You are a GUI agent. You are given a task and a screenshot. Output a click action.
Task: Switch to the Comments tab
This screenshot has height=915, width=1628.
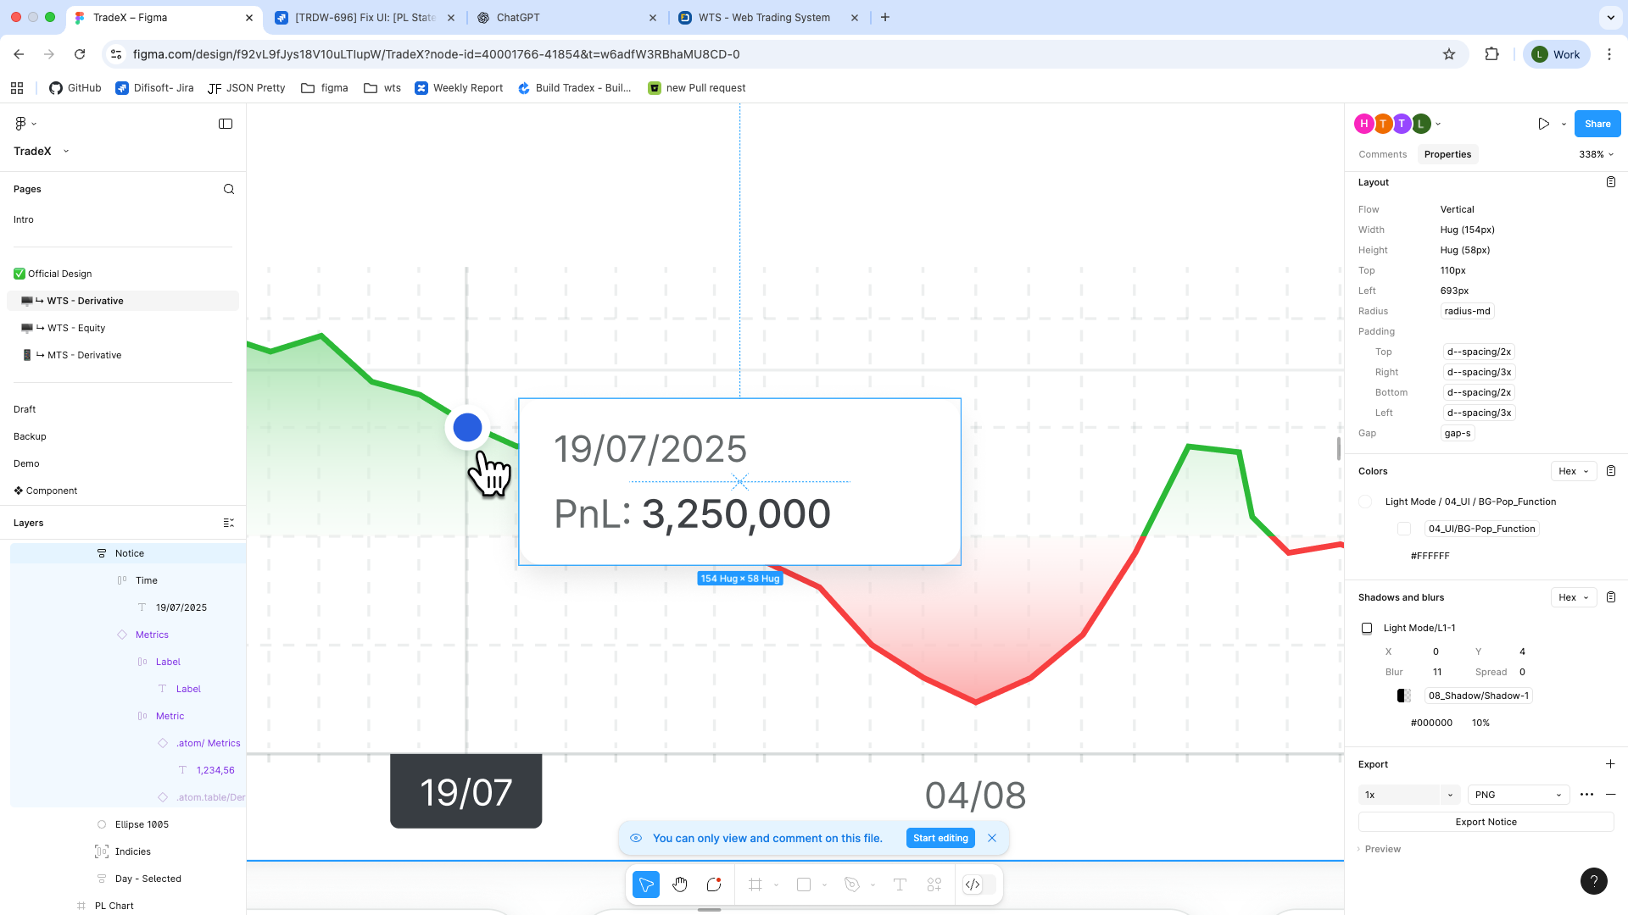1382,154
